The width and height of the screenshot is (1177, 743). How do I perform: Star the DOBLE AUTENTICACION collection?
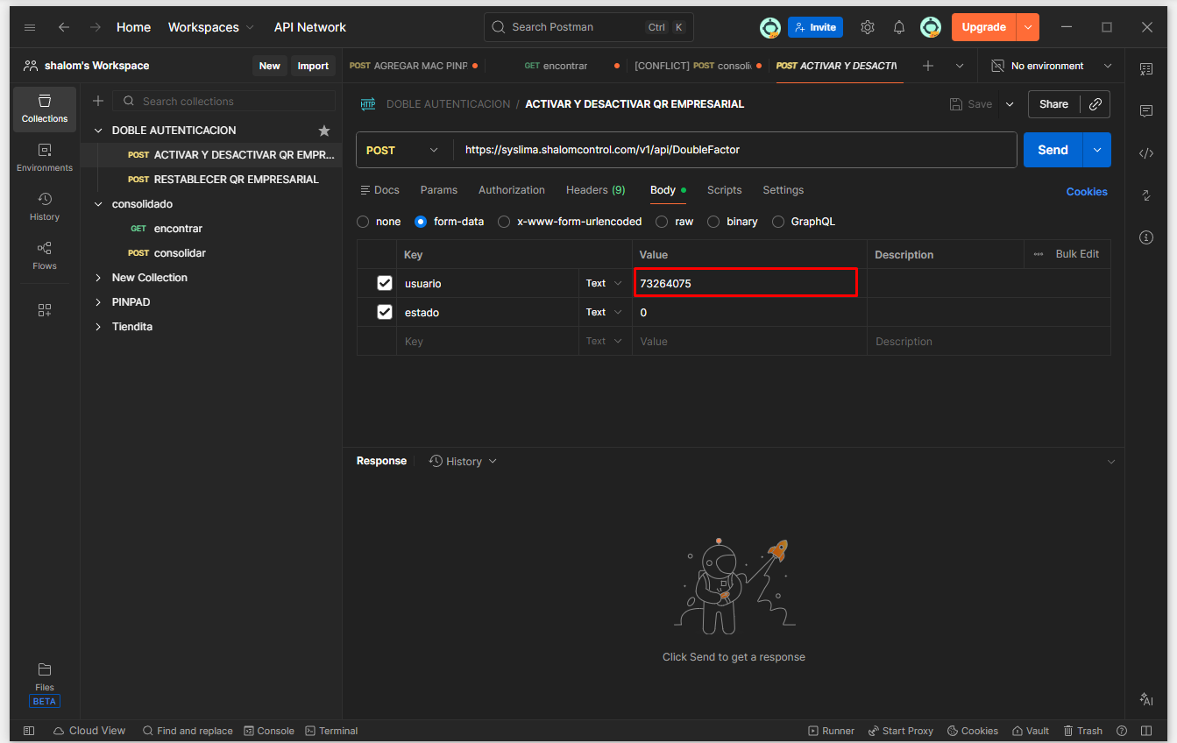click(324, 131)
